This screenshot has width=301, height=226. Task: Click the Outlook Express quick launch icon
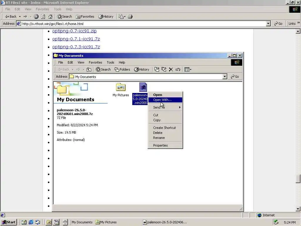tap(38, 222)
